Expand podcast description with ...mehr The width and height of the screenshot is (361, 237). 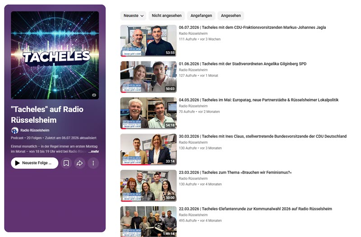tap(93, 151)
